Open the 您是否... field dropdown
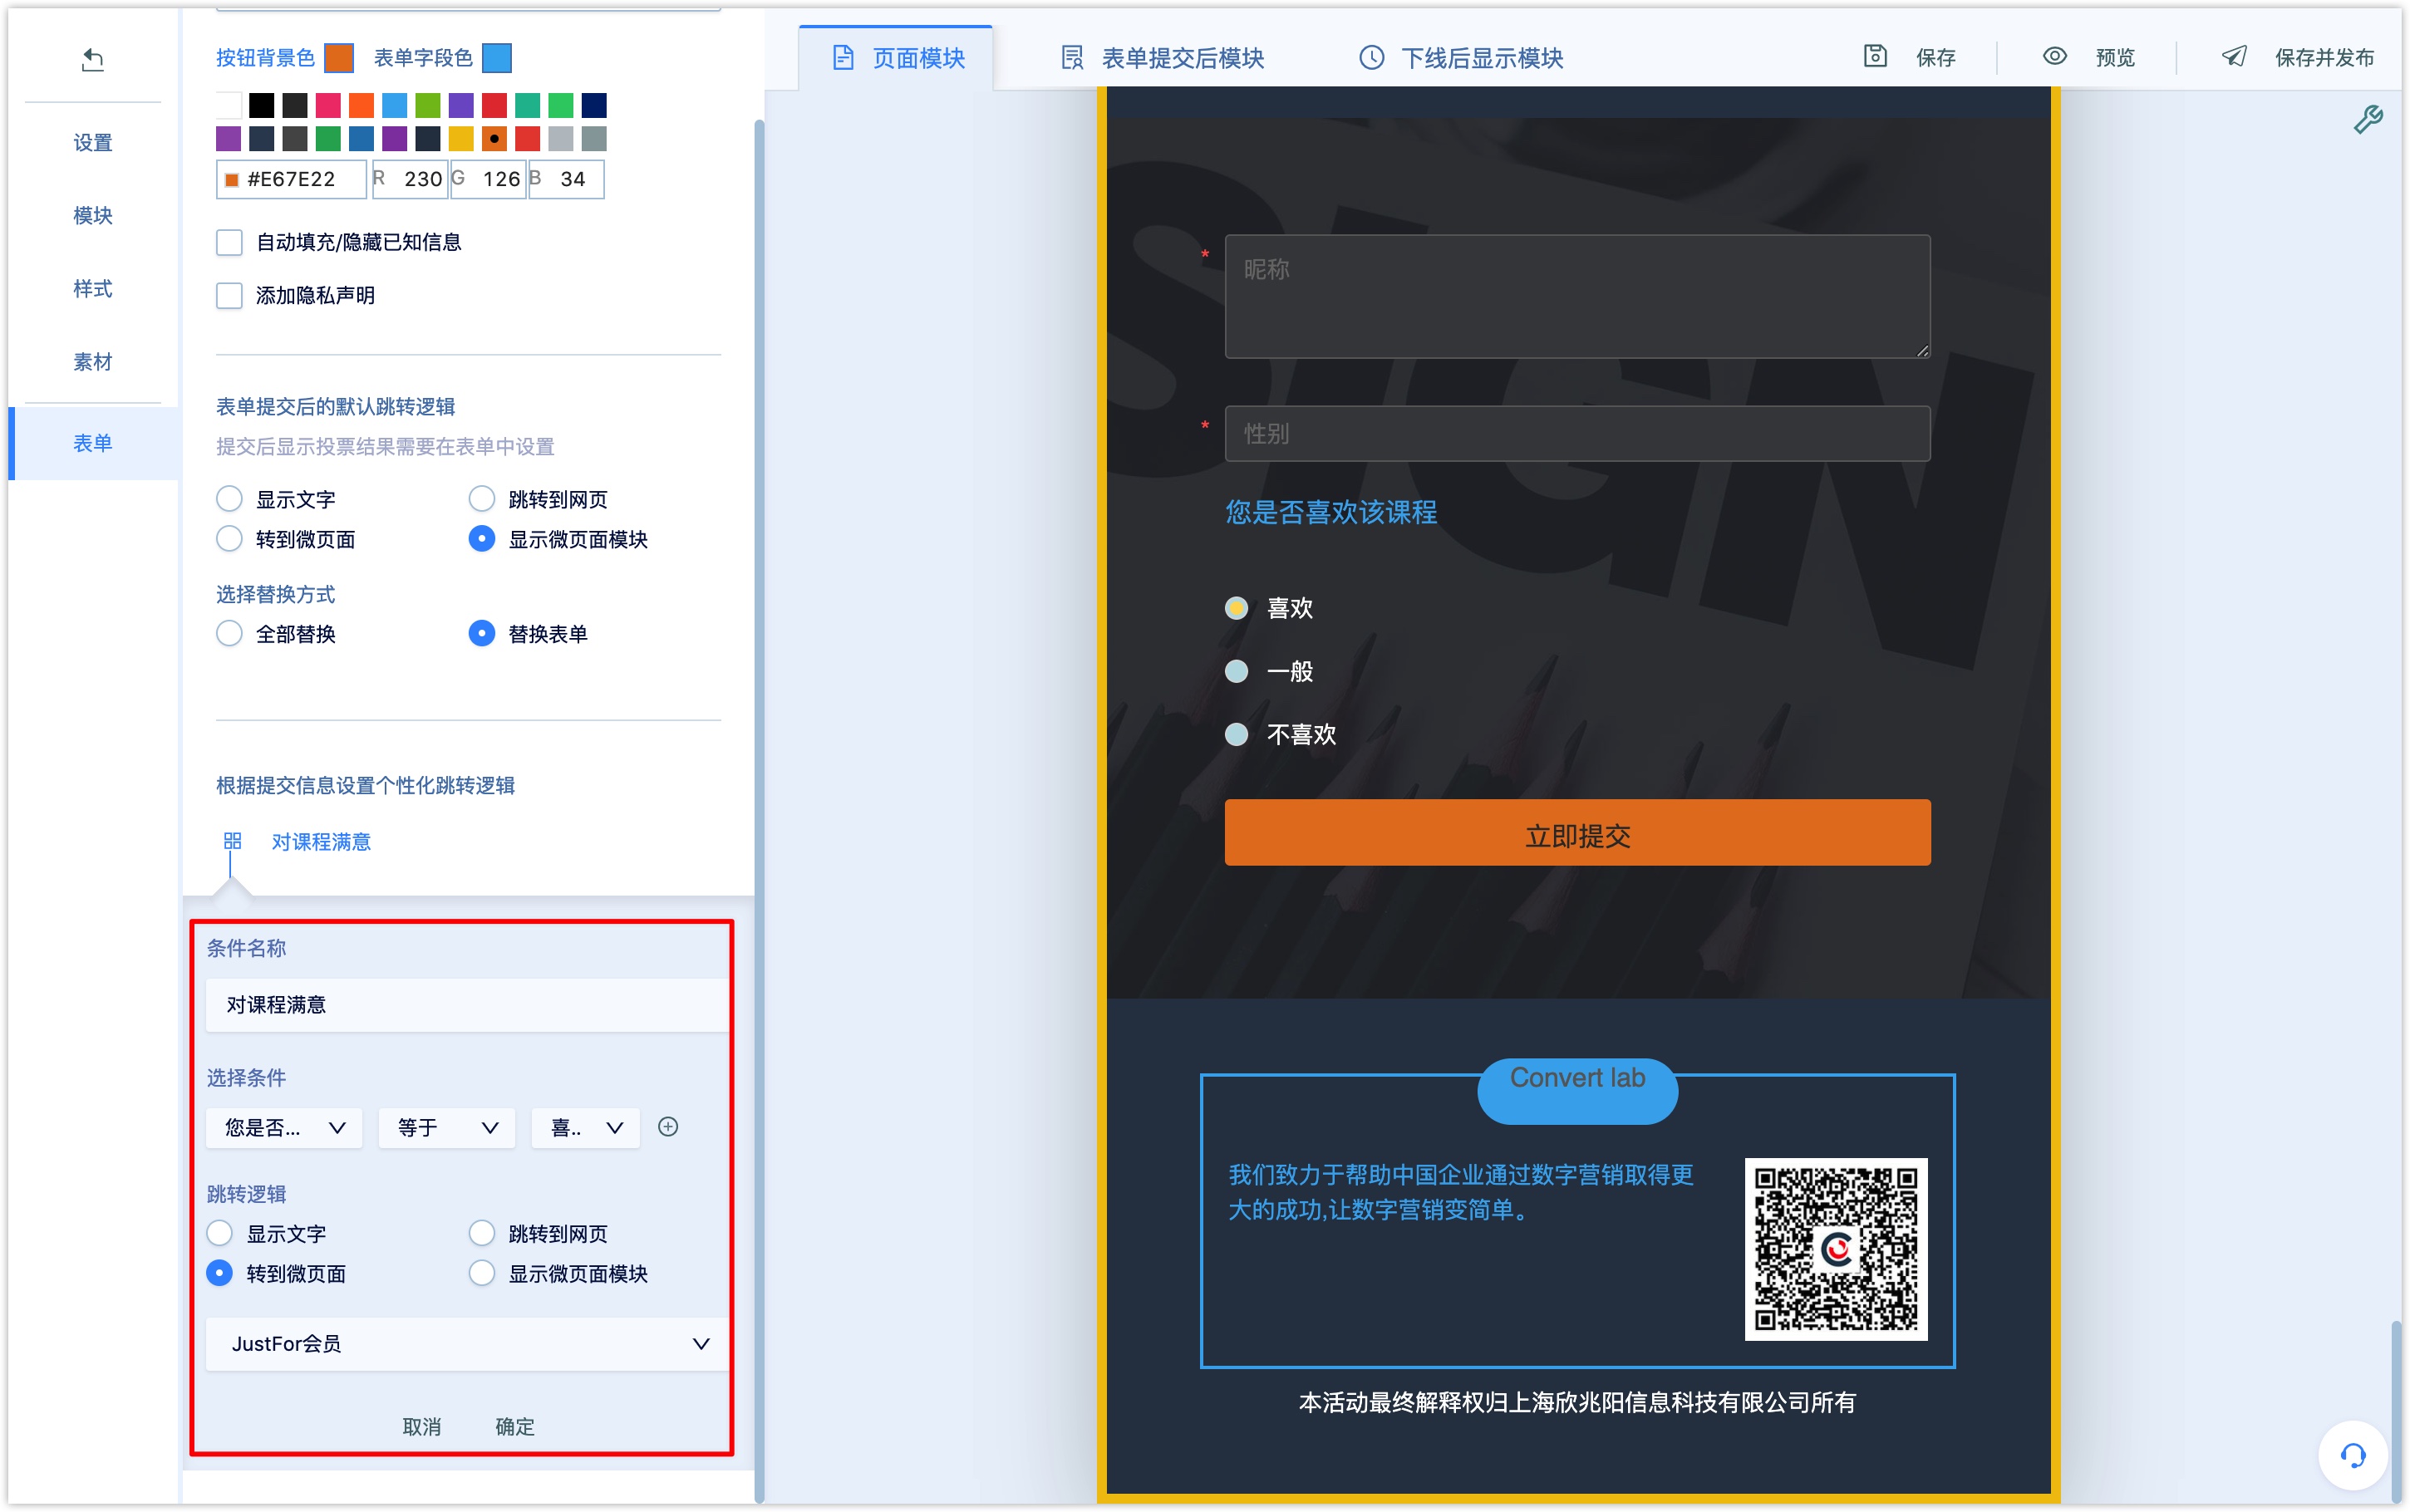 coord(284,1127)
